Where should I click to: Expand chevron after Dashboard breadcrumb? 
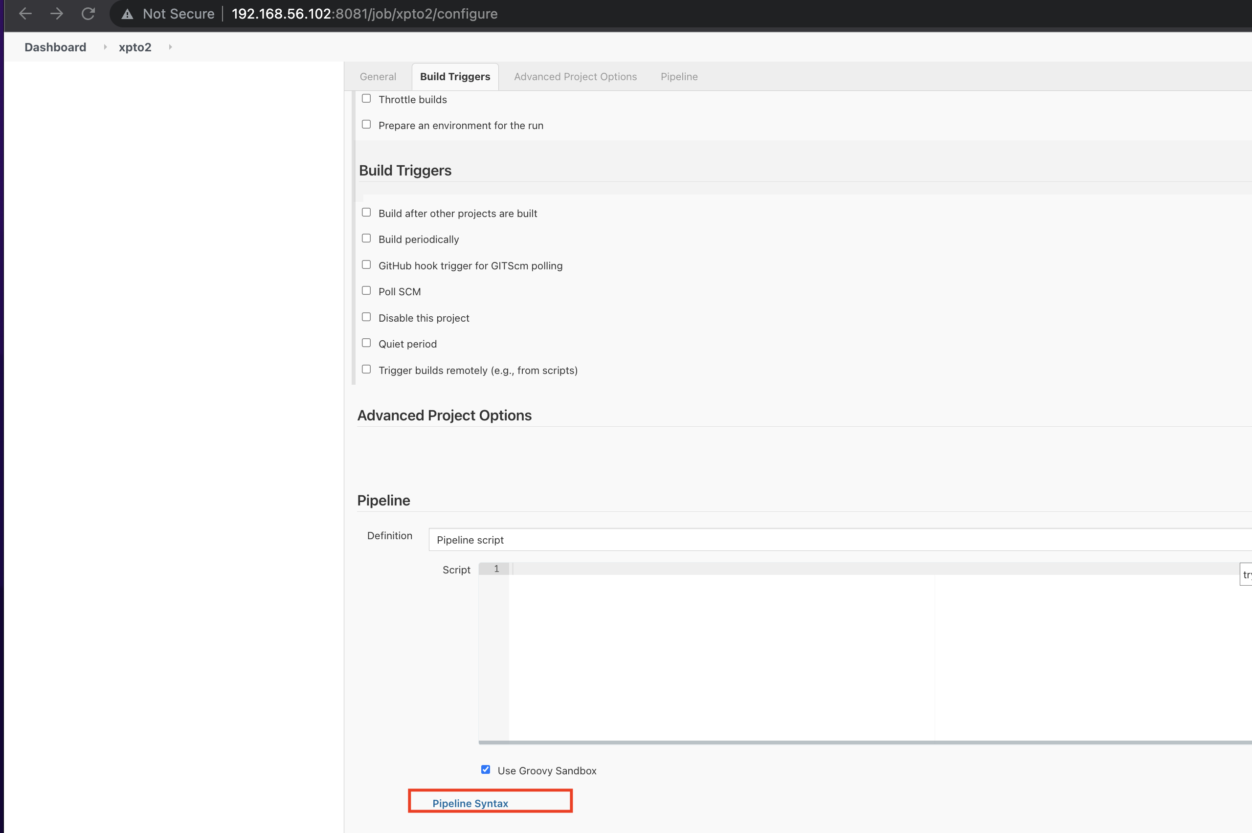(105, 47)
